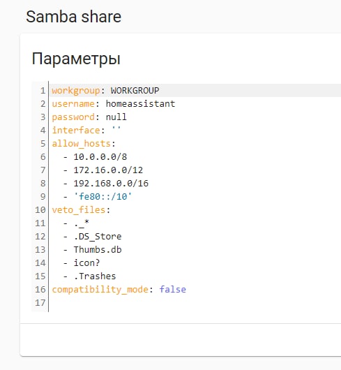Click the 'Параметры' section title
Image resolution: width=341 pixels, height=370 pixels.
(x=76, y=59)
